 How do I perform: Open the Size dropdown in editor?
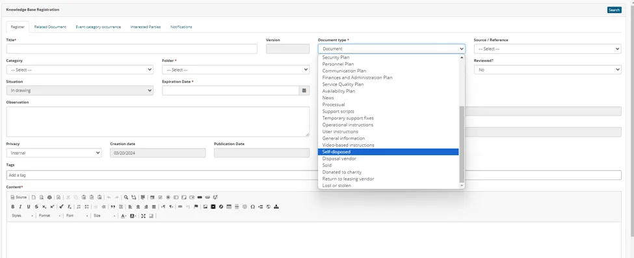(x=104, y=216)
